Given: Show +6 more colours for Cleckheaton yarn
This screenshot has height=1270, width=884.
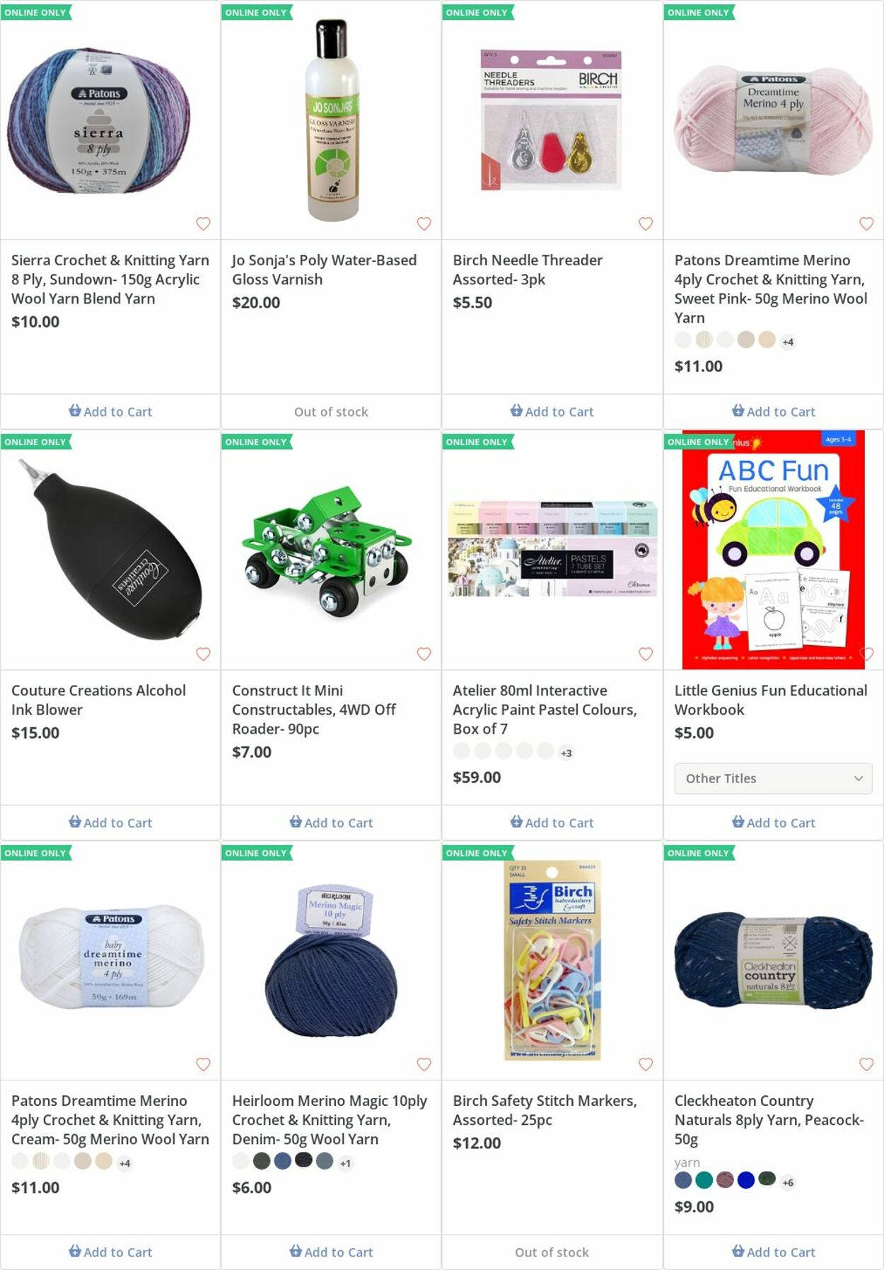Looking at the screenshot, I should pos(788,1182).
